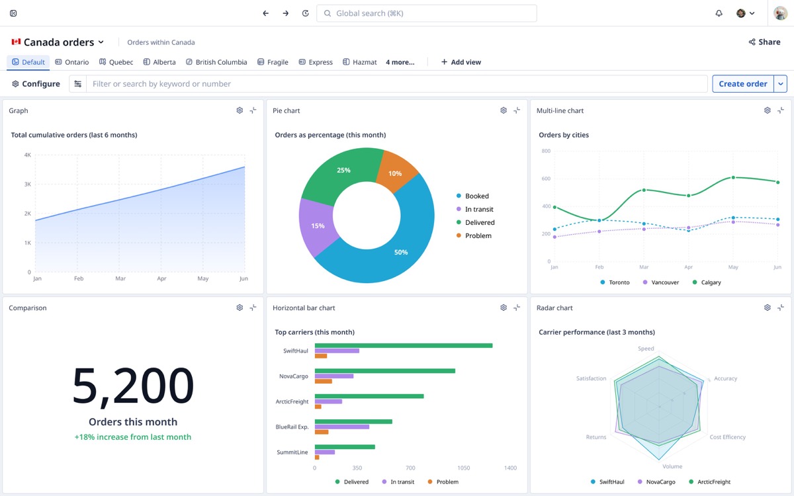794x496 pixels.
Task: Open filter options sliders icon
Action: coord(78,84)
